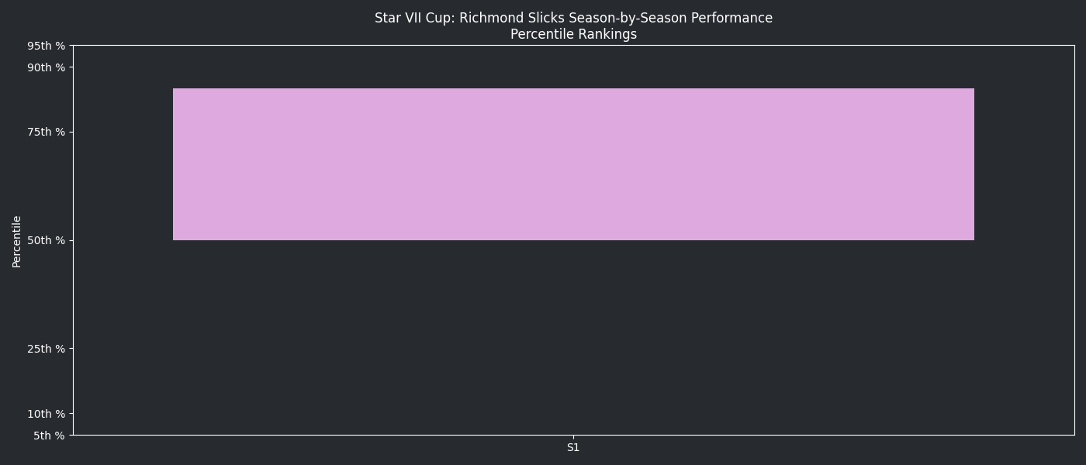Click the y-axis tick mark at 25th %

[71, 349]
